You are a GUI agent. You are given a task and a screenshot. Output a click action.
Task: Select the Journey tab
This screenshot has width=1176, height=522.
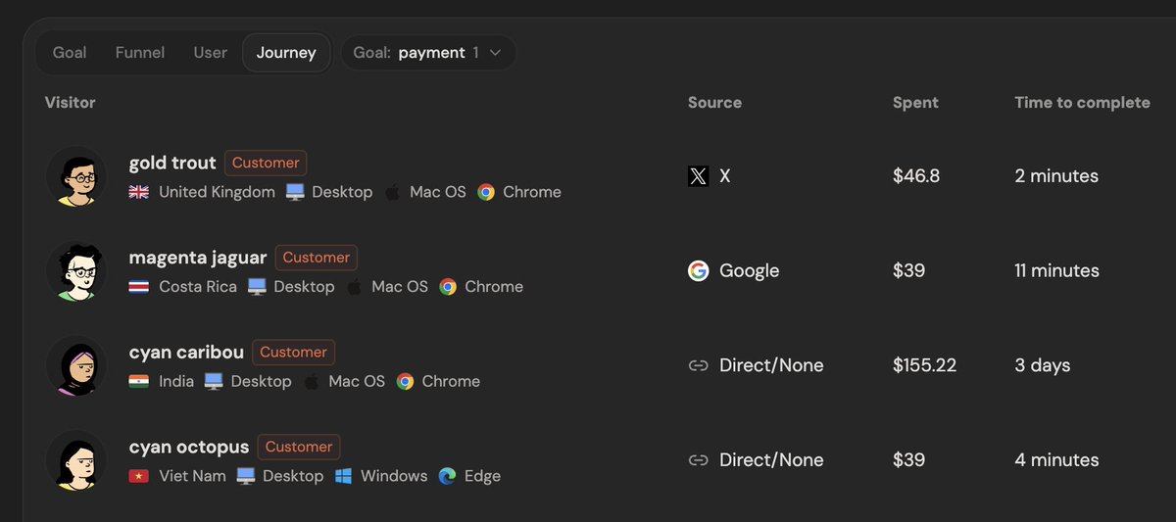pos(286,53)
